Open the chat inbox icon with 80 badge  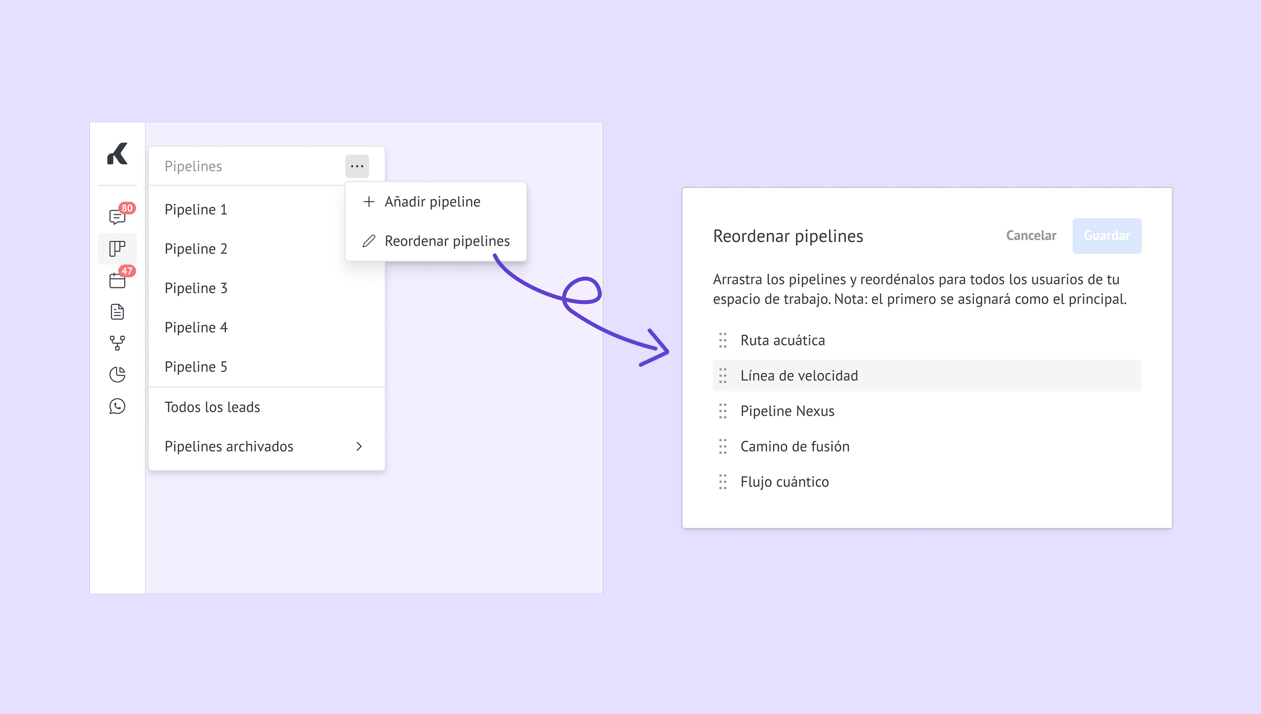point(118,216)
